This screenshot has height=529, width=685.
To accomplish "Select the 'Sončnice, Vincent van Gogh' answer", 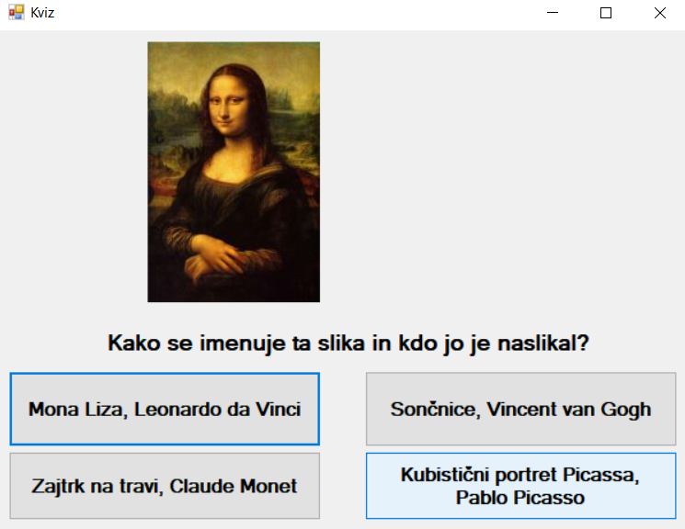I will (x=520, y=409).
